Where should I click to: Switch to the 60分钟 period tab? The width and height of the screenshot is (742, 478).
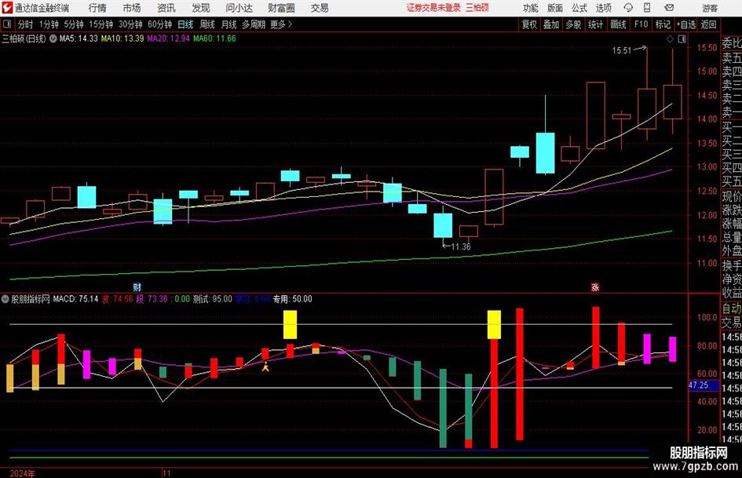[x=159, y=24]
